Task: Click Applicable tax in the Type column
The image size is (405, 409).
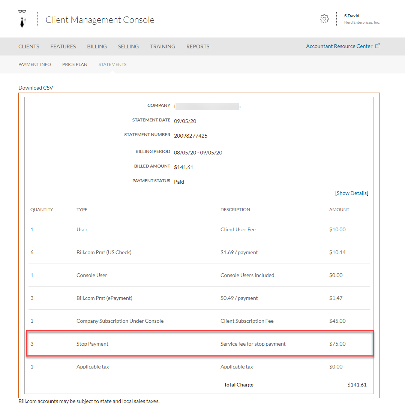Action: pyautogui.click(x=93, y=367)
